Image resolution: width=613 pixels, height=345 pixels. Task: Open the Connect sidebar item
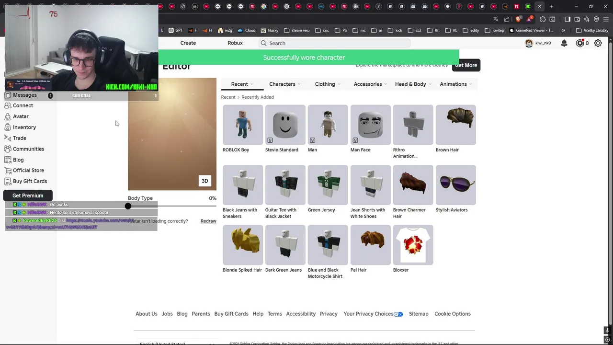(23, 105)
